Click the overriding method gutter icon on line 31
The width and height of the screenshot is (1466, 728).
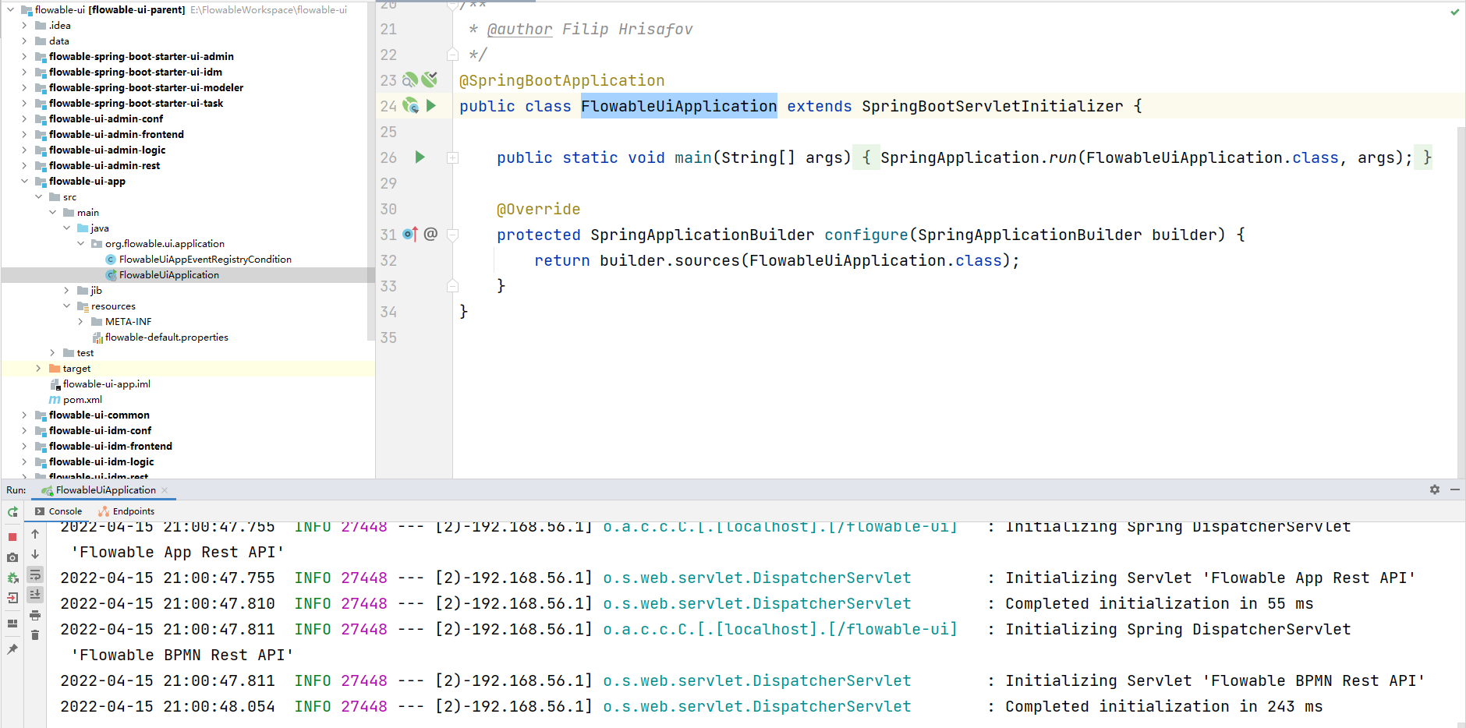click(x=410, y=234)
